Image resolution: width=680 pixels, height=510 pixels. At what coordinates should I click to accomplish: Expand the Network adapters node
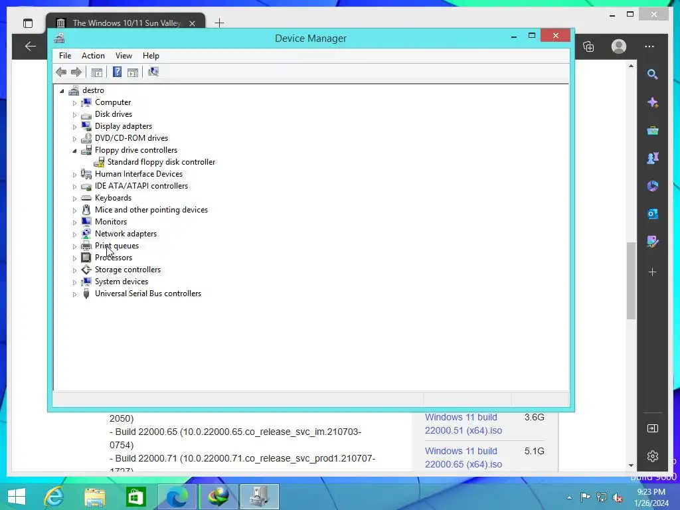click(74, 234)
